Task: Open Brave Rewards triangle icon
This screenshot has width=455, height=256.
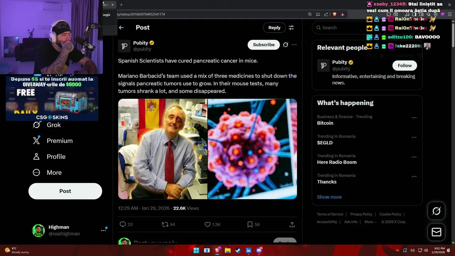Action: tap(342, 14)
